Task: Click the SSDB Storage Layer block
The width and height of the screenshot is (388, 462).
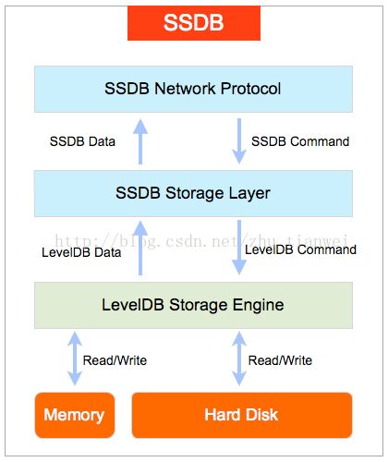Action: tap(193, 193)
